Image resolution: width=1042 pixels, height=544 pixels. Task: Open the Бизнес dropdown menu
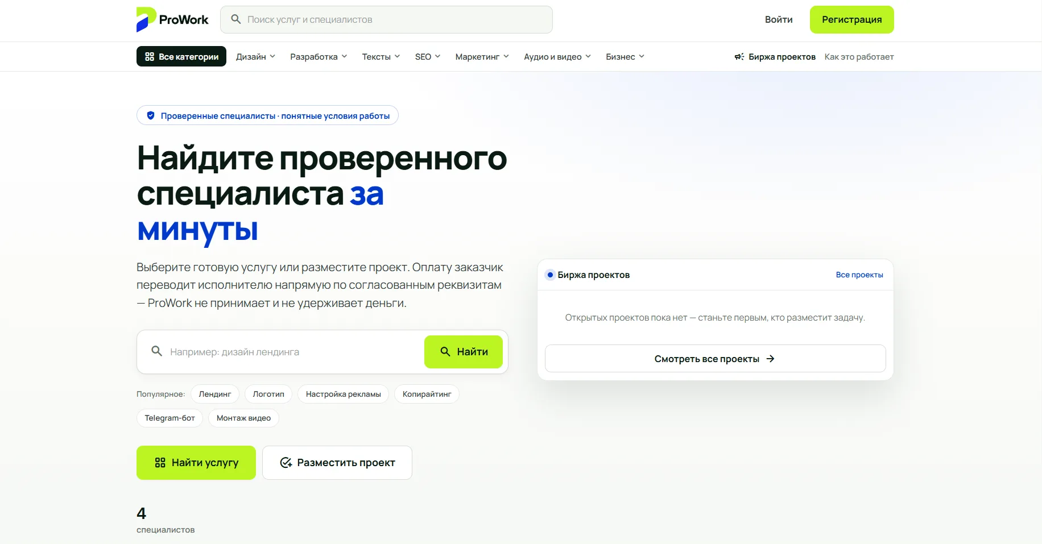(625, 56)
